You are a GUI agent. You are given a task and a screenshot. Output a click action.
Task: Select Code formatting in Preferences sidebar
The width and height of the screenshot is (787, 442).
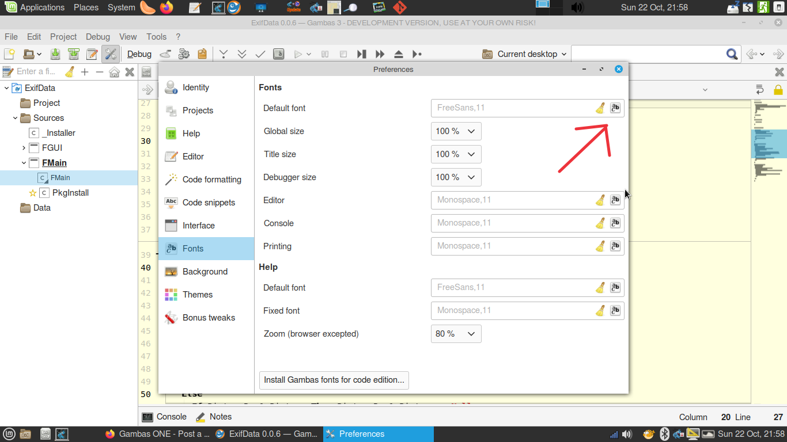[211, 180]
